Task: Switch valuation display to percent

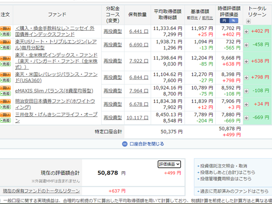Action: pos(233,20)
